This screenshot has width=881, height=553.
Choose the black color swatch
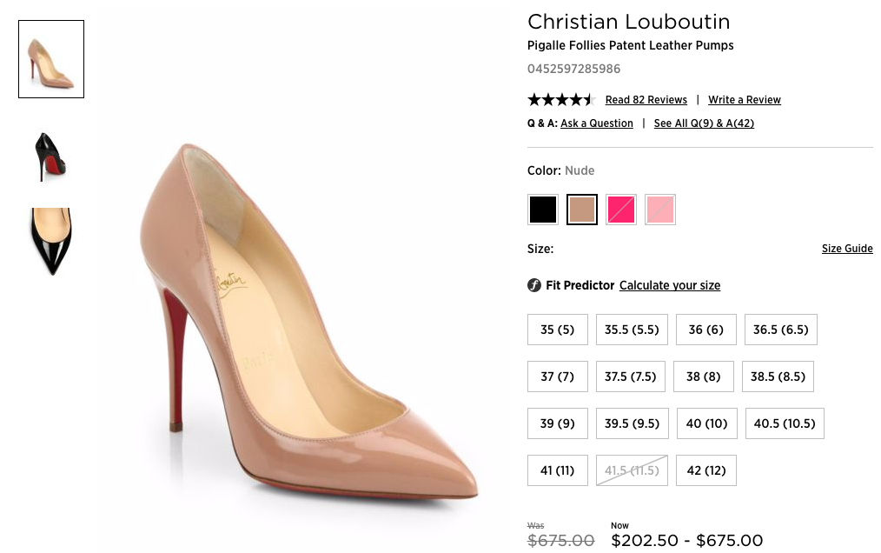tap(543, 210)
